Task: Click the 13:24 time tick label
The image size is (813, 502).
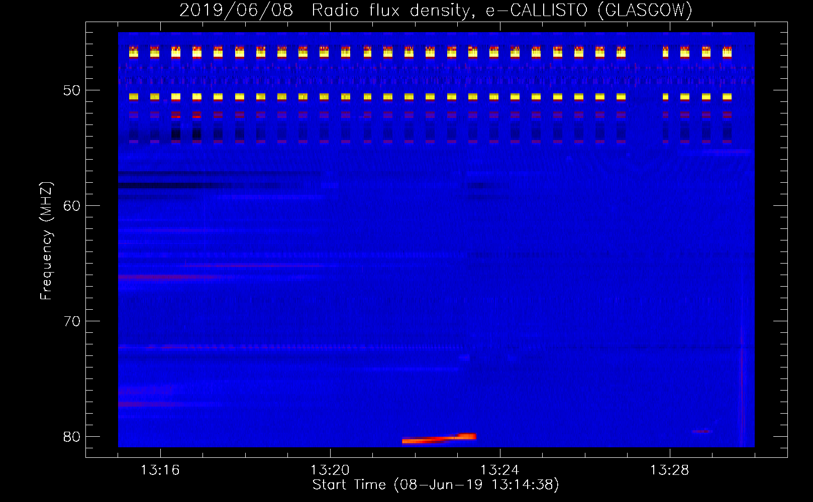Action: (x=500, y=470)
